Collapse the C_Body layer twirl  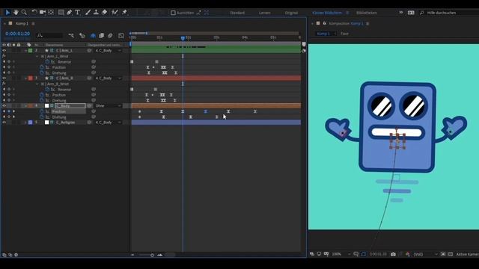(x=25, y=106)
